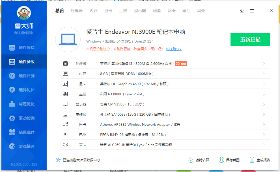Click the 22 nm badge
The image size is (280, 172).
[x=181, y=63]
